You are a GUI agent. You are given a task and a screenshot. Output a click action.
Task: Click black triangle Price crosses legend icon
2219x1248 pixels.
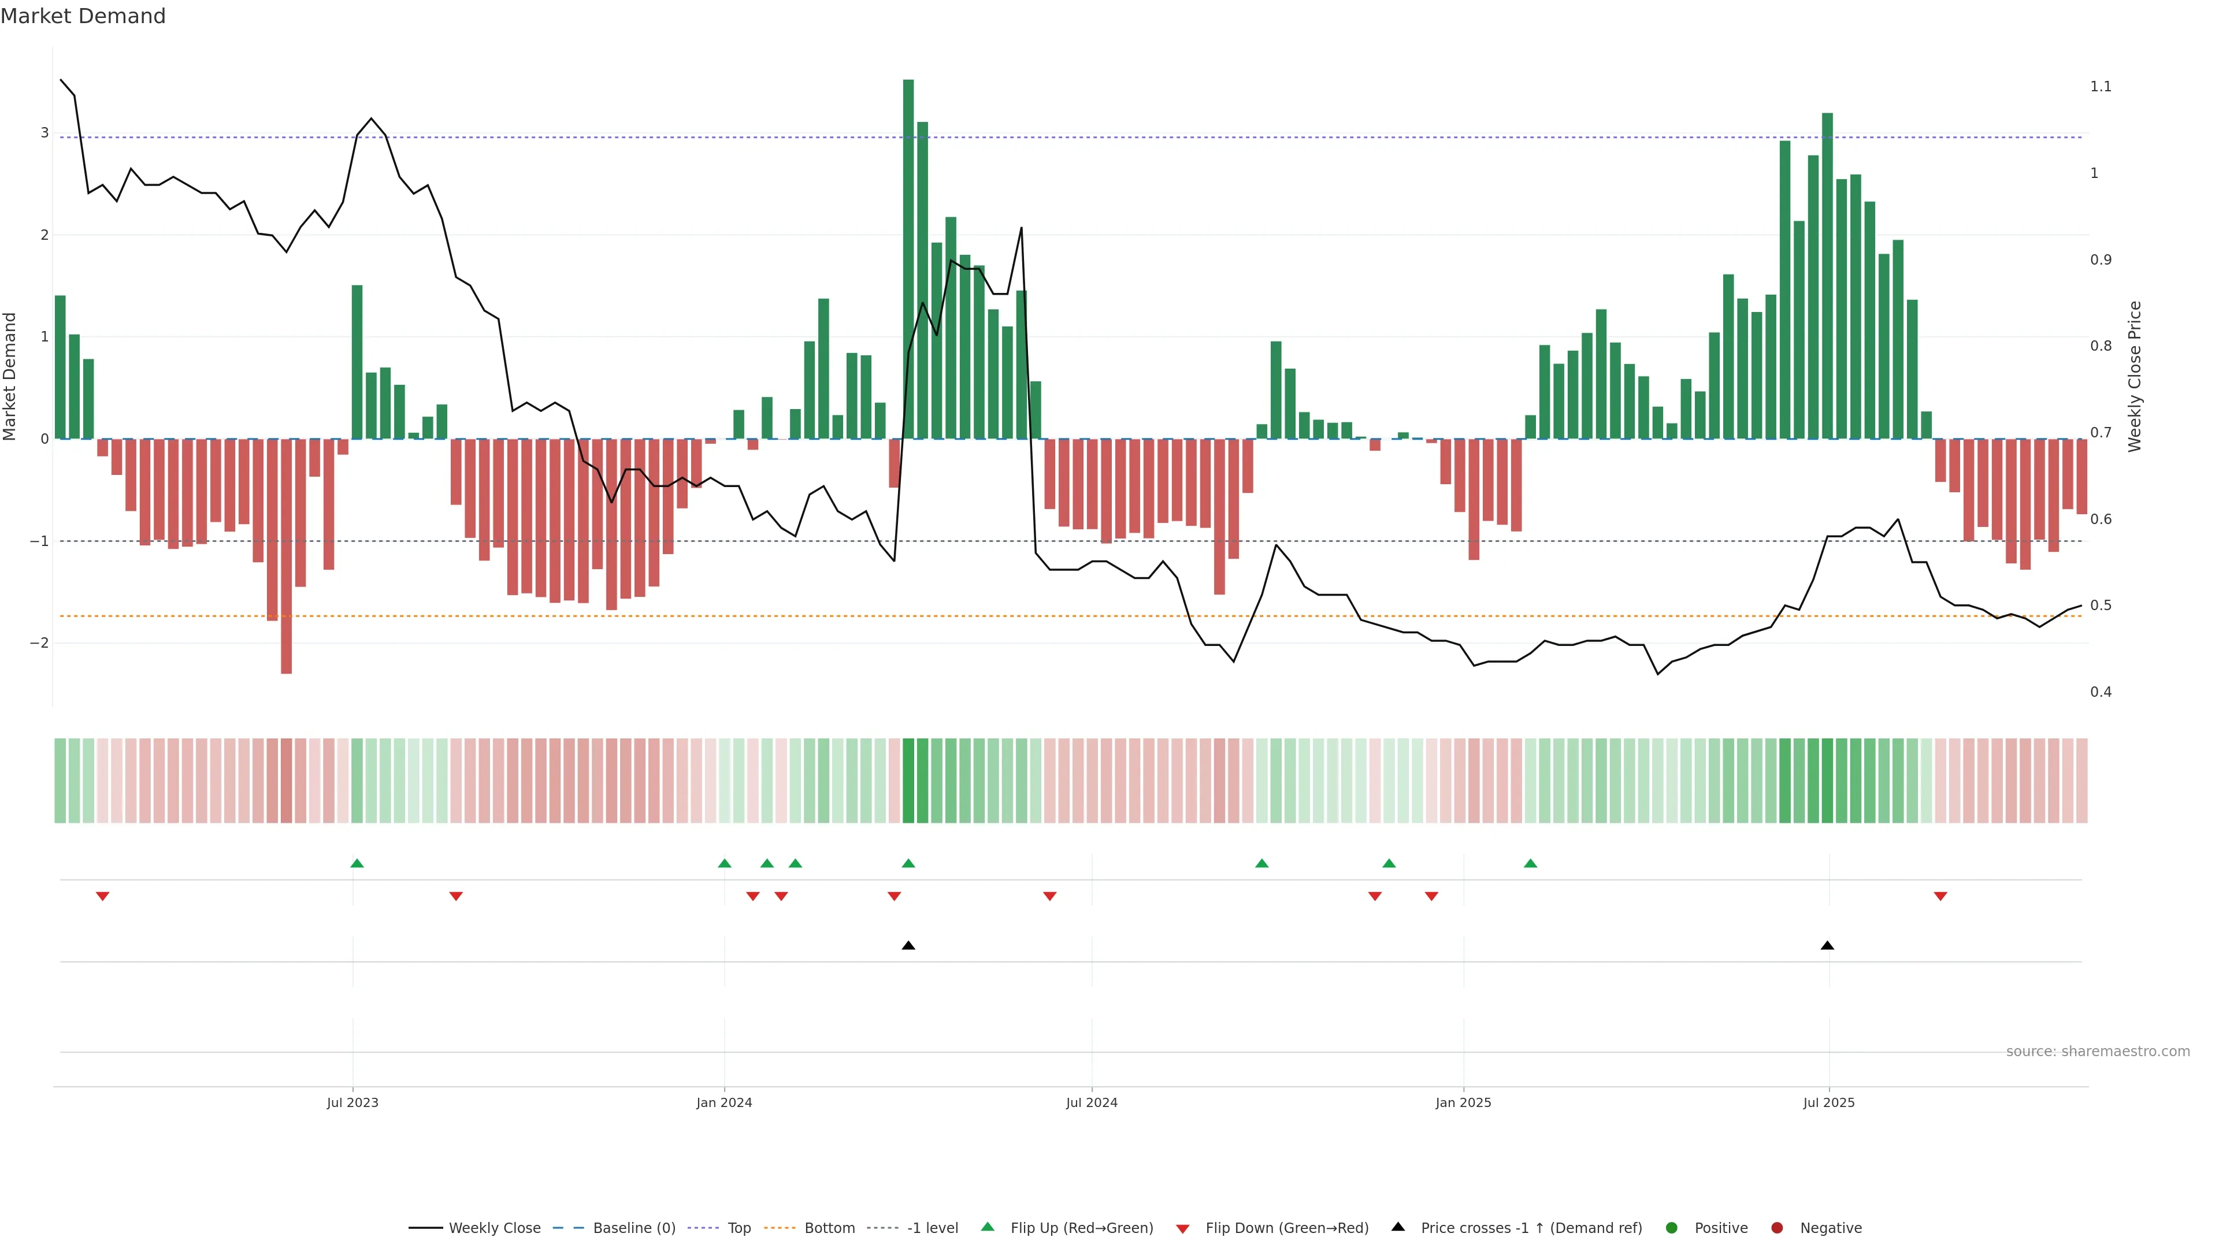1398,1227
